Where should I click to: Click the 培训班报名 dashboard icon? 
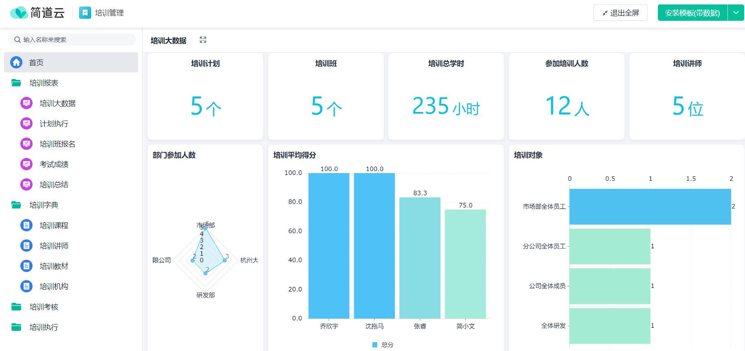(x=26, y=144)
